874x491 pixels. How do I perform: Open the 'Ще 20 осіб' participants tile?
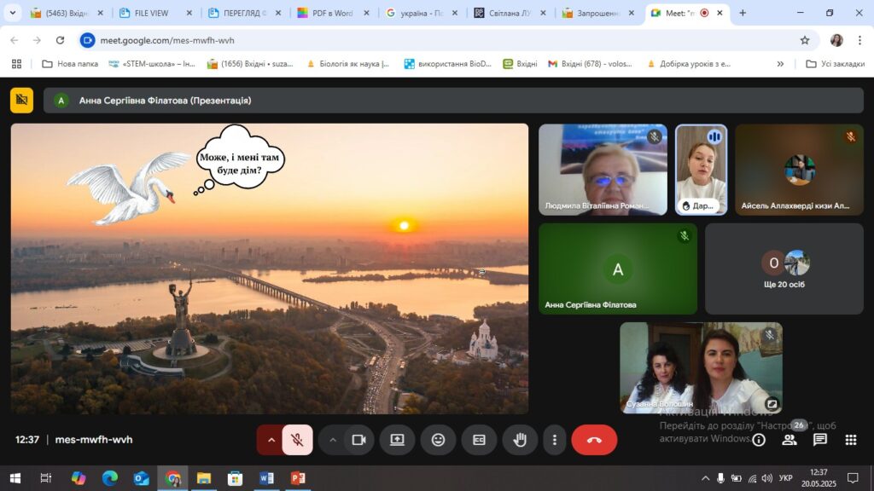[x=784, y=269]
